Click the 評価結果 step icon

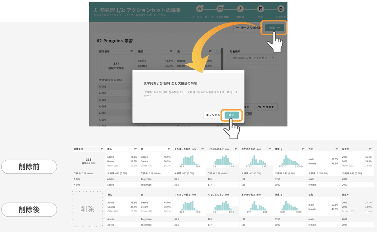[x=281, y=9]
